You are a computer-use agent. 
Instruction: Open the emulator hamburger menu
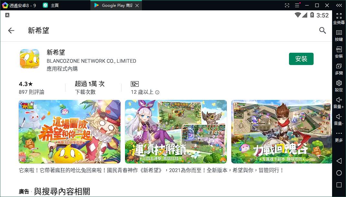coord(297,5)
